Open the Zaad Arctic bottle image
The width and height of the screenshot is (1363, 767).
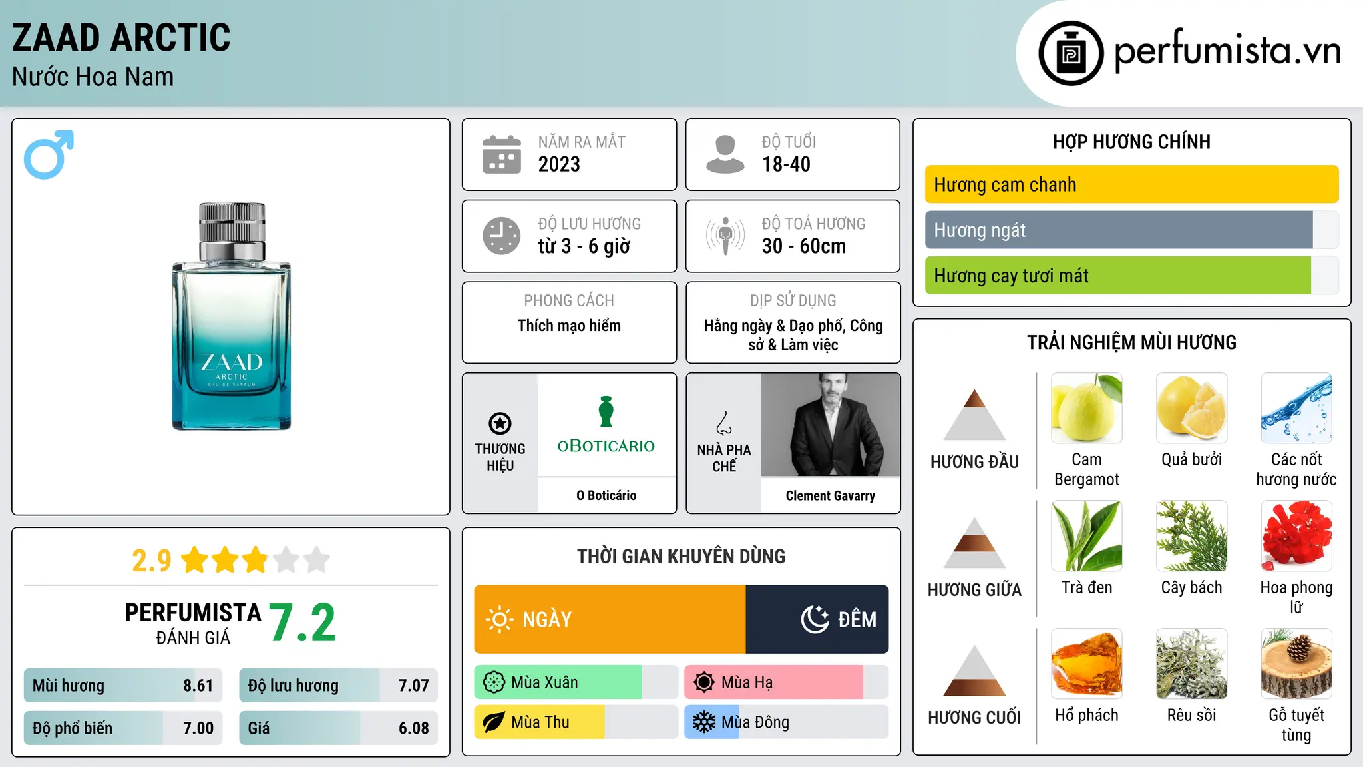pos(232,316)
